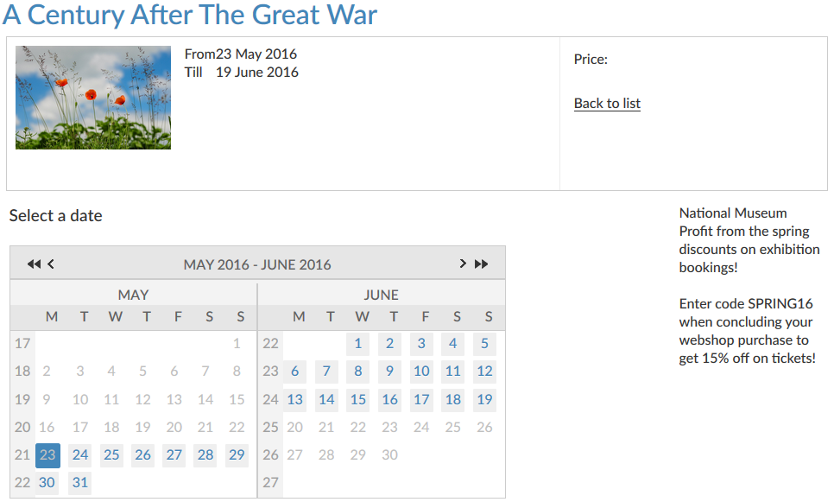
Task: Advance to next month with single-right arrow
Action: (463, 264)
